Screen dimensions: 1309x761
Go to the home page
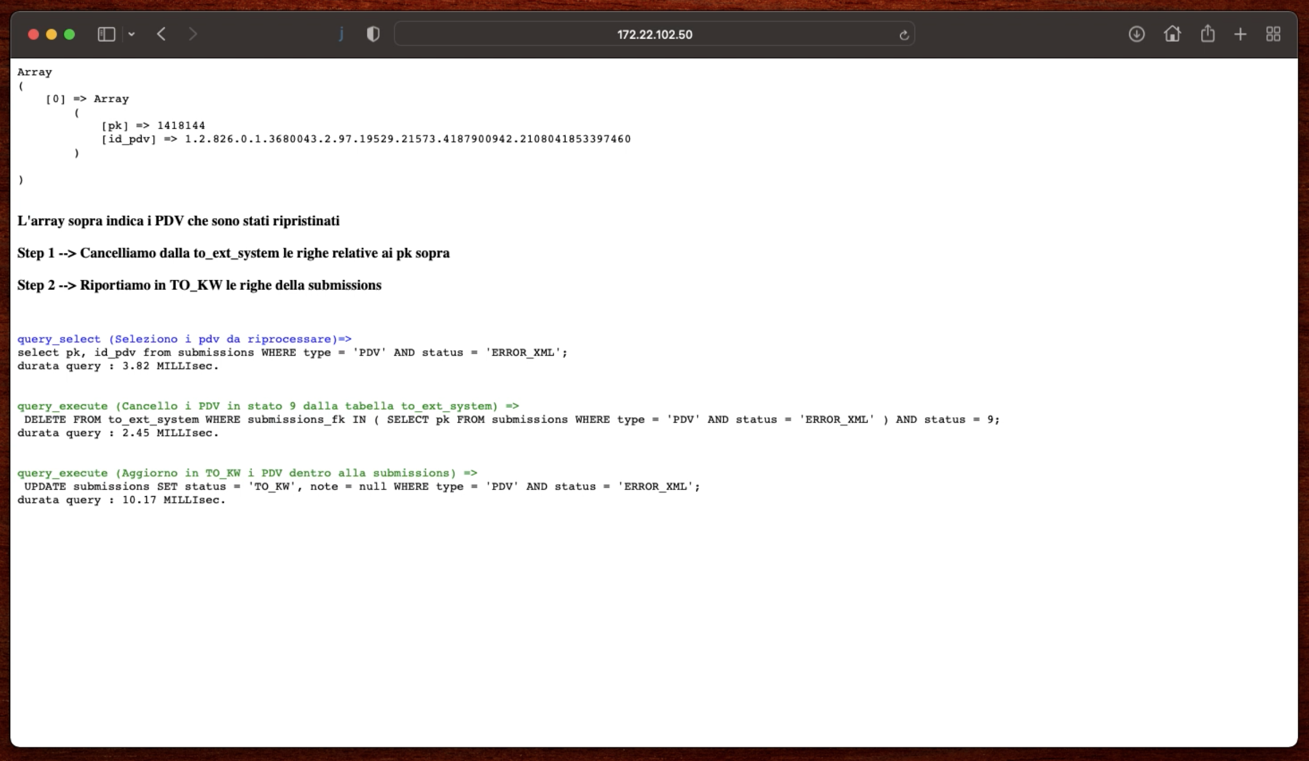pos(1172,34)
